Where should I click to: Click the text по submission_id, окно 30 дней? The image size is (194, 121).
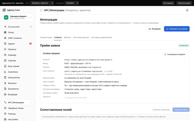pos(78,78)
